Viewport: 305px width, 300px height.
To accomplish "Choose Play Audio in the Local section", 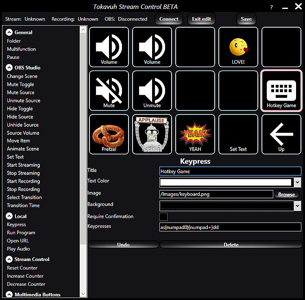I will coord(18,249).
